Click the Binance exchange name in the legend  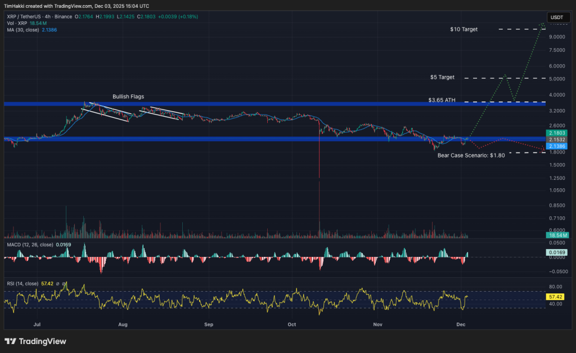click(63, 17)
